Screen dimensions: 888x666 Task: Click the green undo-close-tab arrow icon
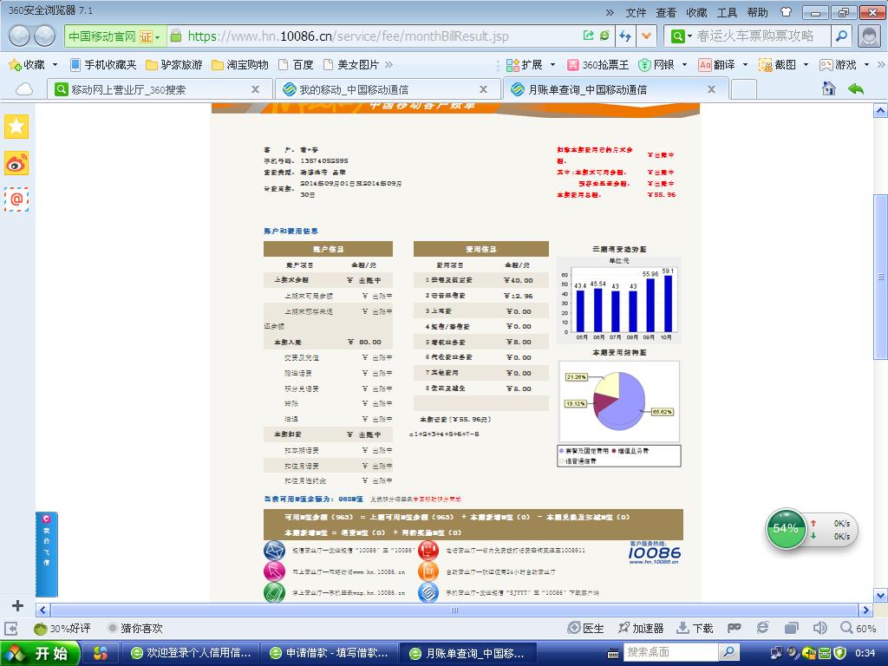pyautogui.click(x=856, y=88)
